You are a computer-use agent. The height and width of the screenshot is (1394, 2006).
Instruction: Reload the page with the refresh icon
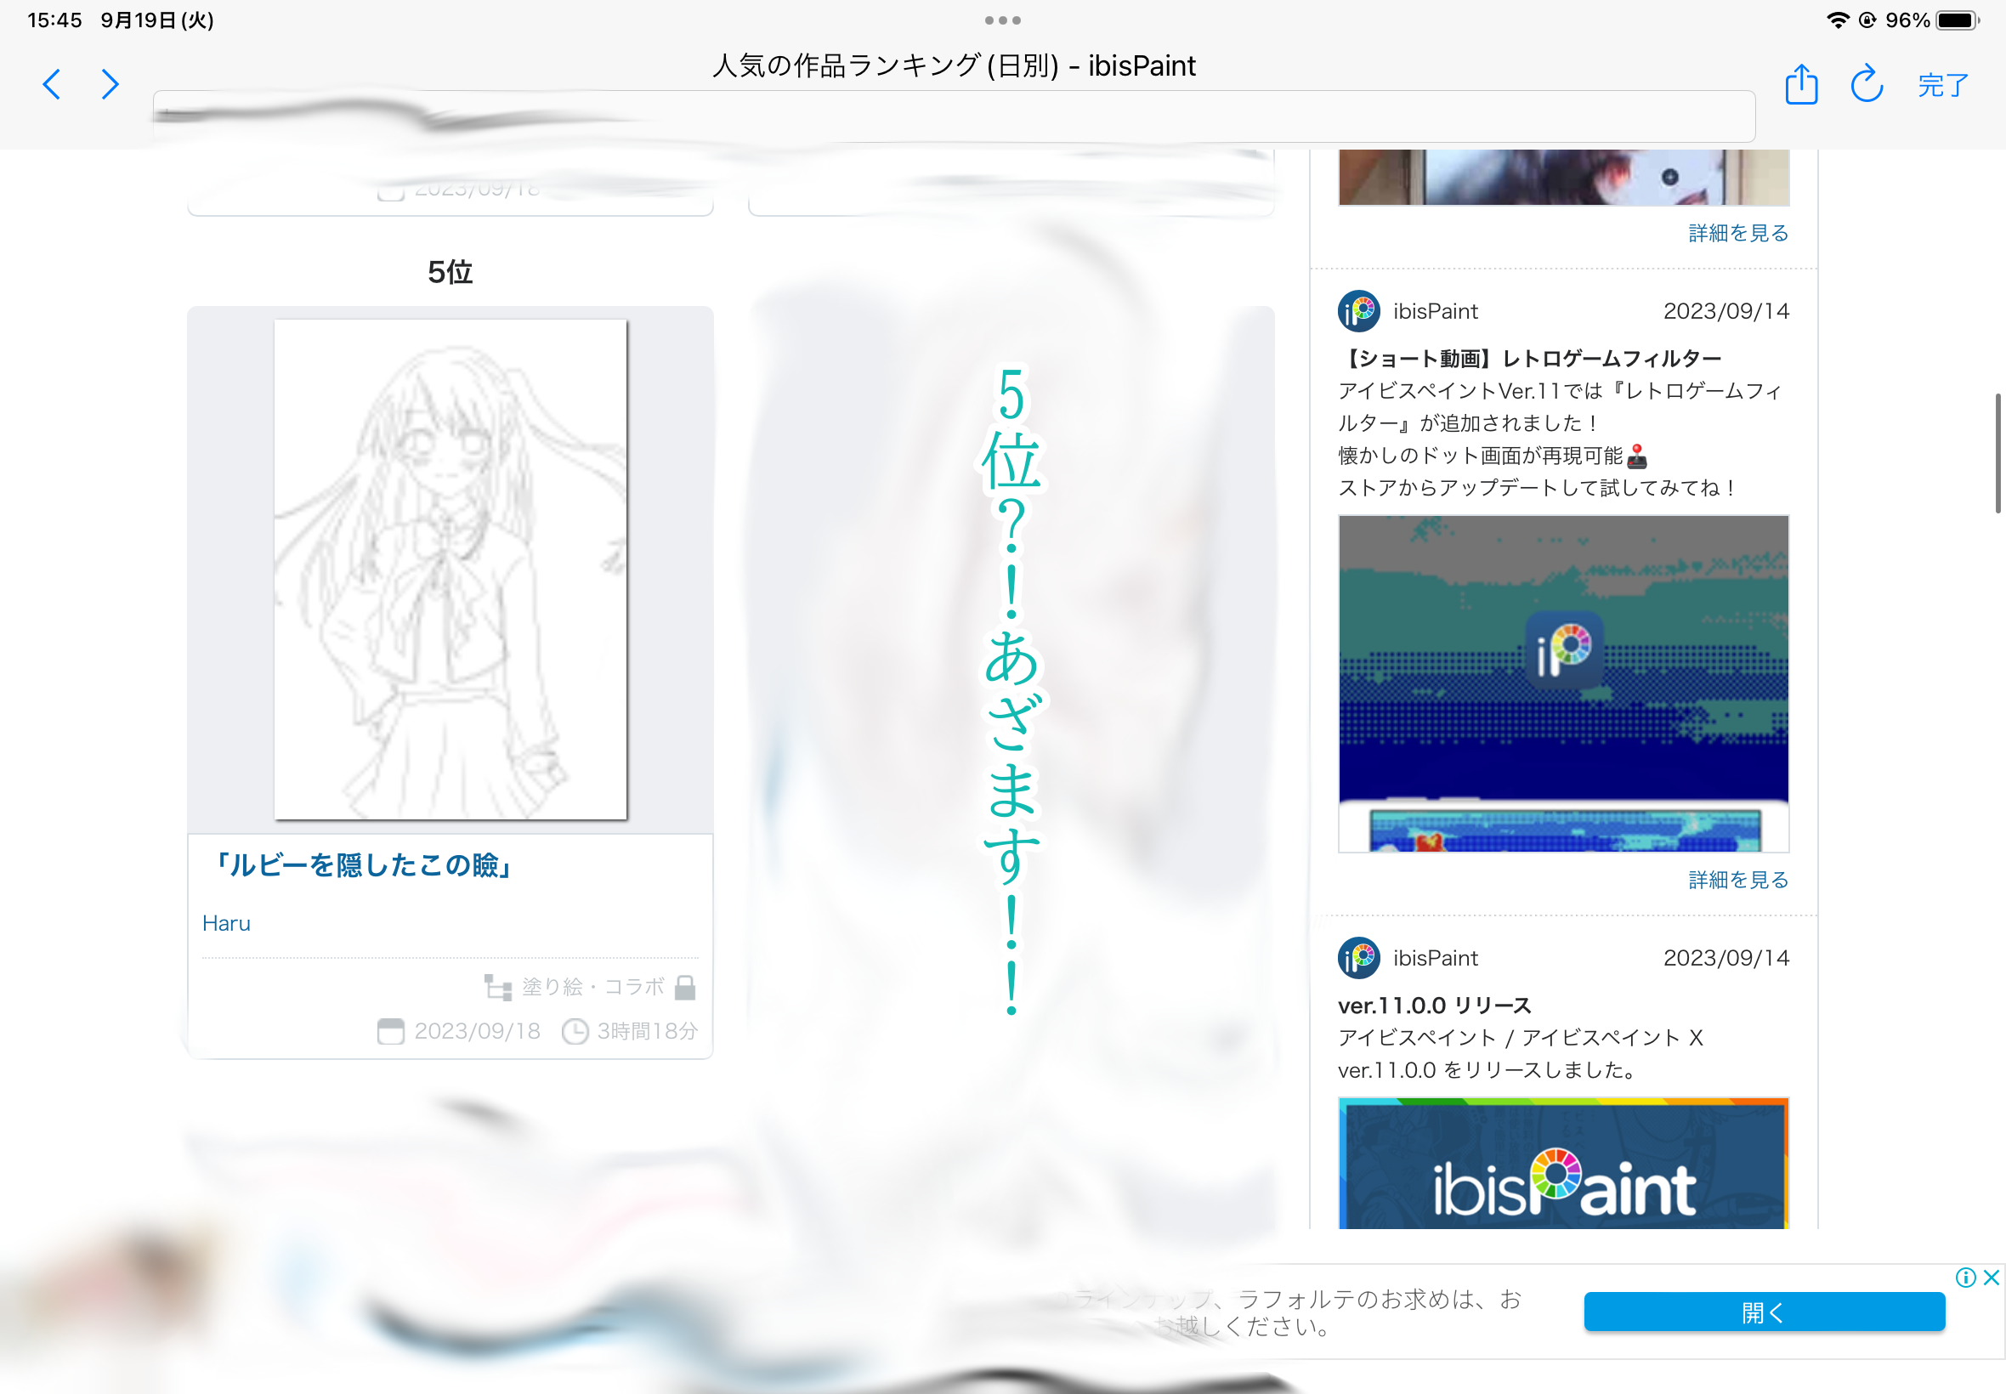pyautogui.click(x=1867, y=85)
